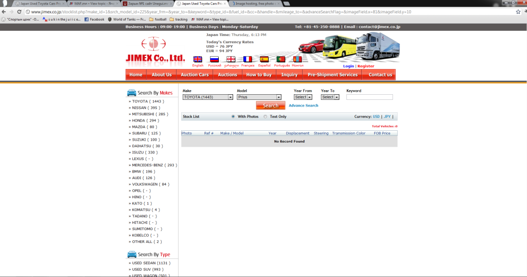Select the French flag language icon
Image resolution: width=527 pixels, height=277 pixels.
coord(248,59)
